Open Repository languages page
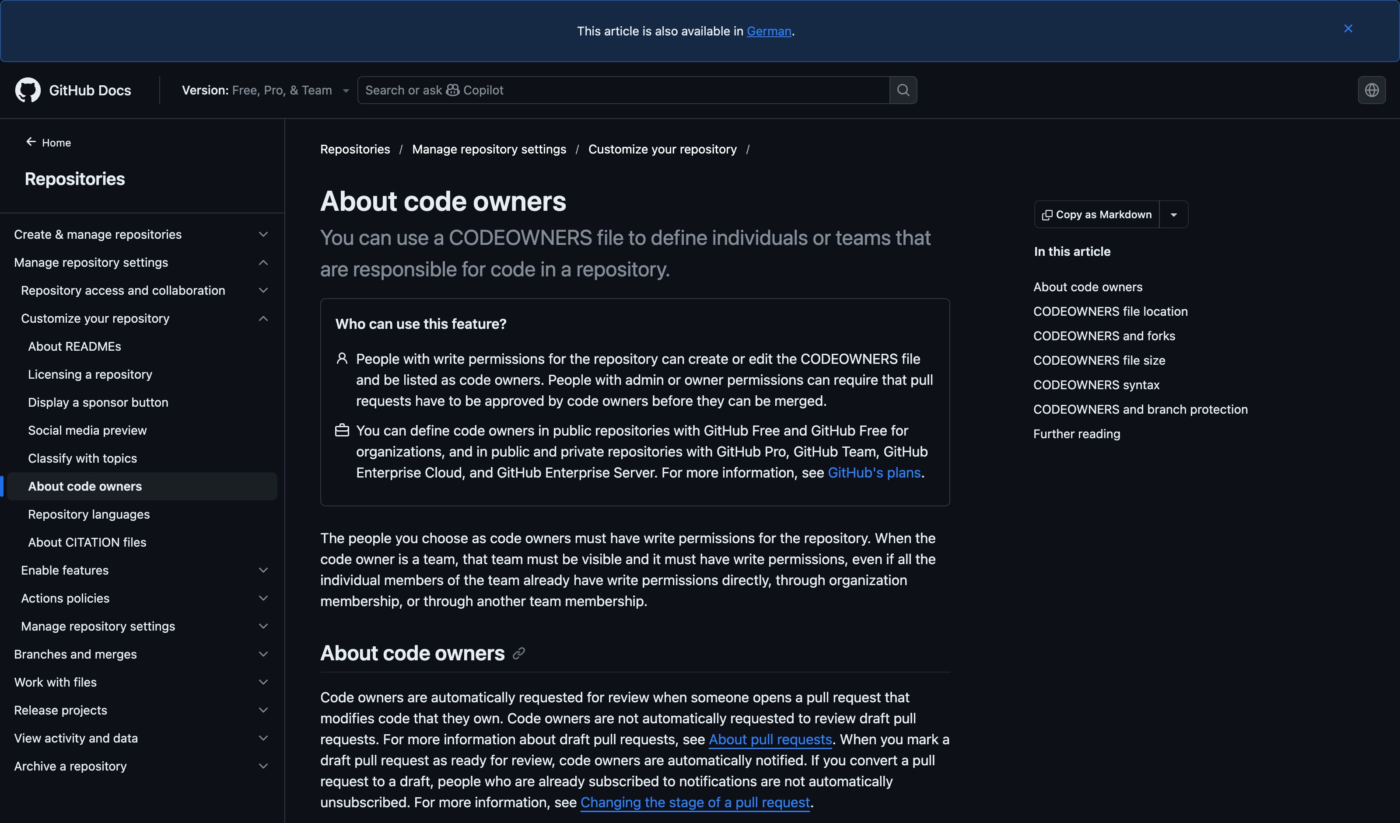1400x823 pixels. tap(89, 515)
